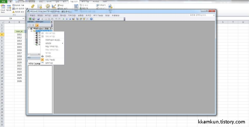Open Properties Window icon in VBA toolbar
The height and width of the screenshot is (127, 249).
click(x=80, y=19)
